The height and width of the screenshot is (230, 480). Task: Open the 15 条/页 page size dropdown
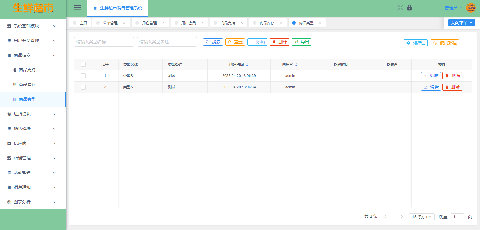(421, 217)
